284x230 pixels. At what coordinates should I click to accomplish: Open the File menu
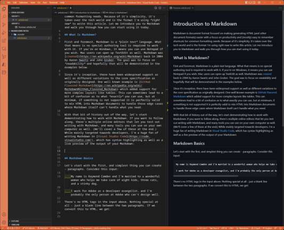coord(9,3)
